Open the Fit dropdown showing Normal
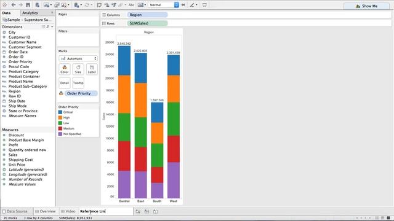Screen dimensions: 394x221 [x=164, y=5]
